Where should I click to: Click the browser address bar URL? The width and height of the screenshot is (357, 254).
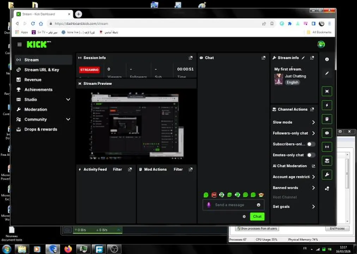[x=81, y=23]
